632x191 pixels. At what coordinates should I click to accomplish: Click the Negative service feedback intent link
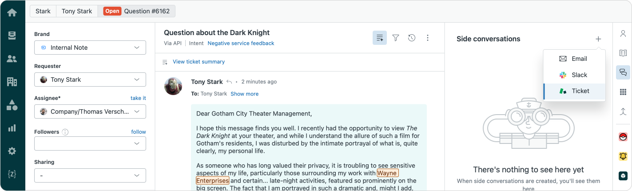[241, 43]
